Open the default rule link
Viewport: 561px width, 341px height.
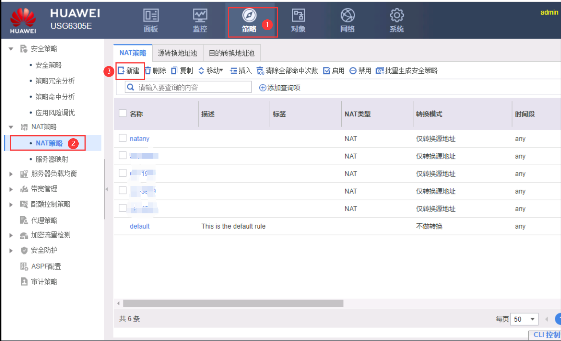pyautogui.click(x=140, y=226)
